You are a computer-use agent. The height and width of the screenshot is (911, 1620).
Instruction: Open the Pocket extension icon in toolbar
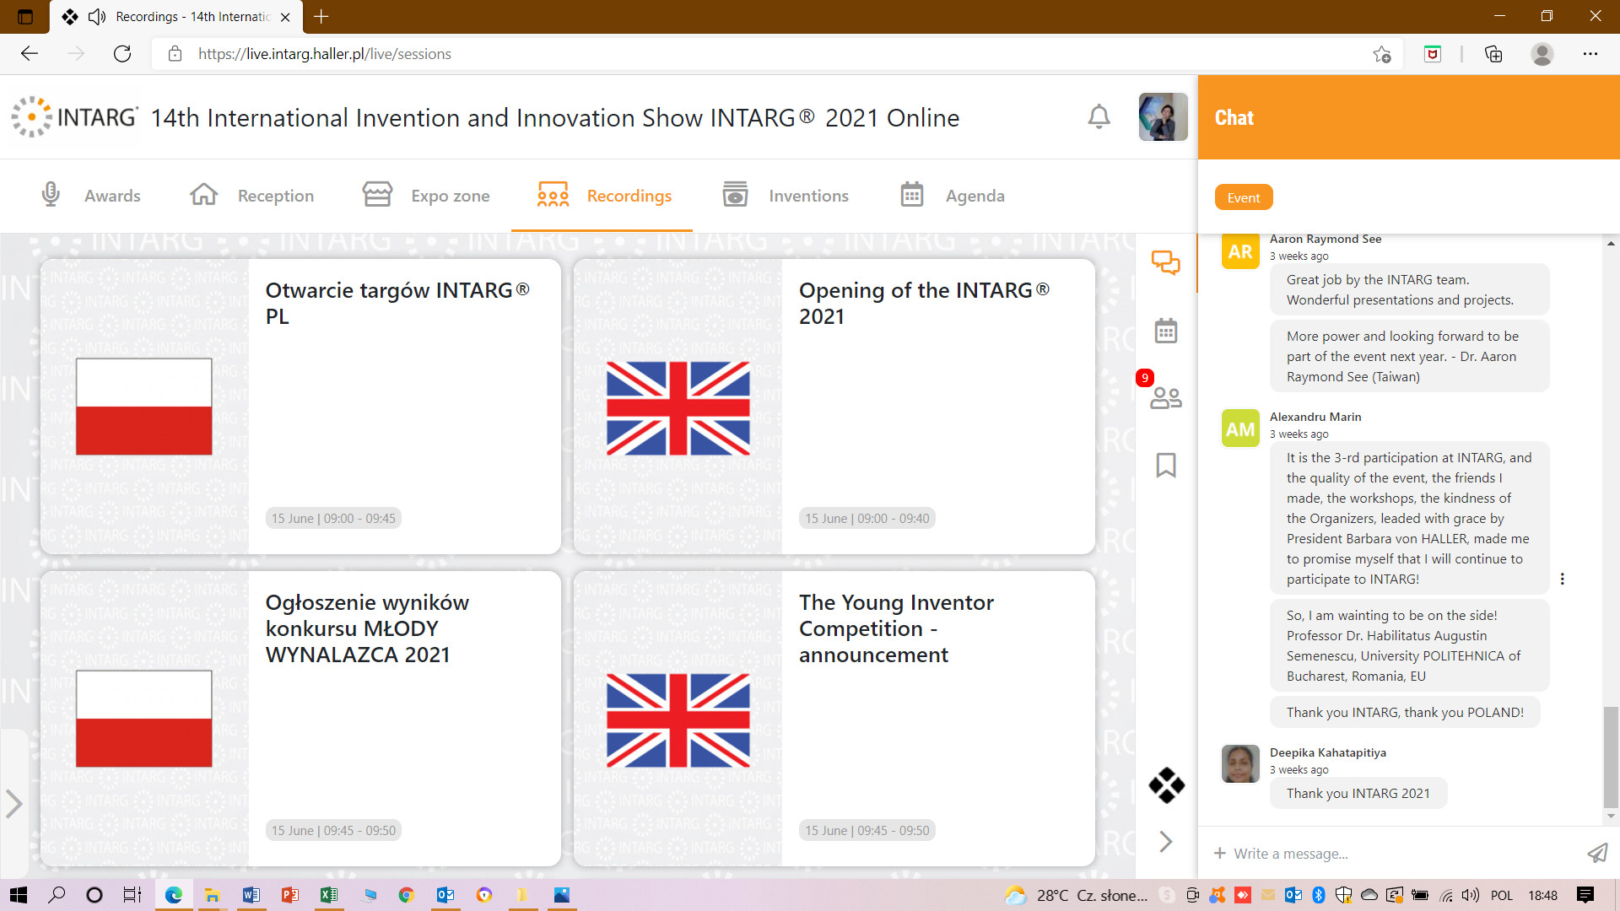[x=1433, y=54]
